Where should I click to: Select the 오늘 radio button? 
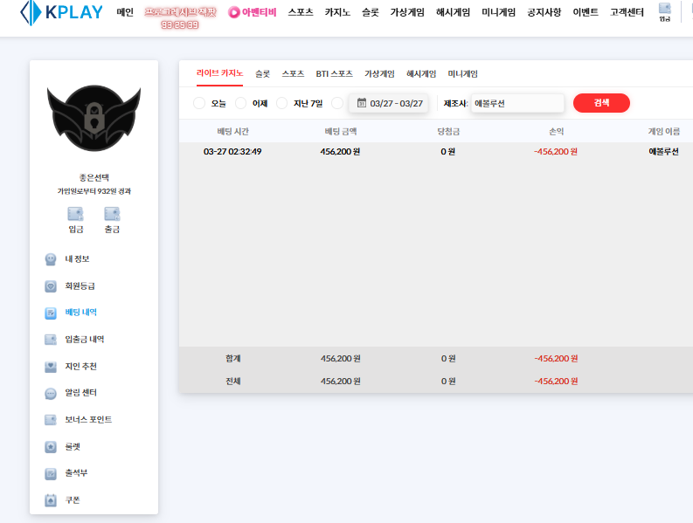[x=199, y=103]
